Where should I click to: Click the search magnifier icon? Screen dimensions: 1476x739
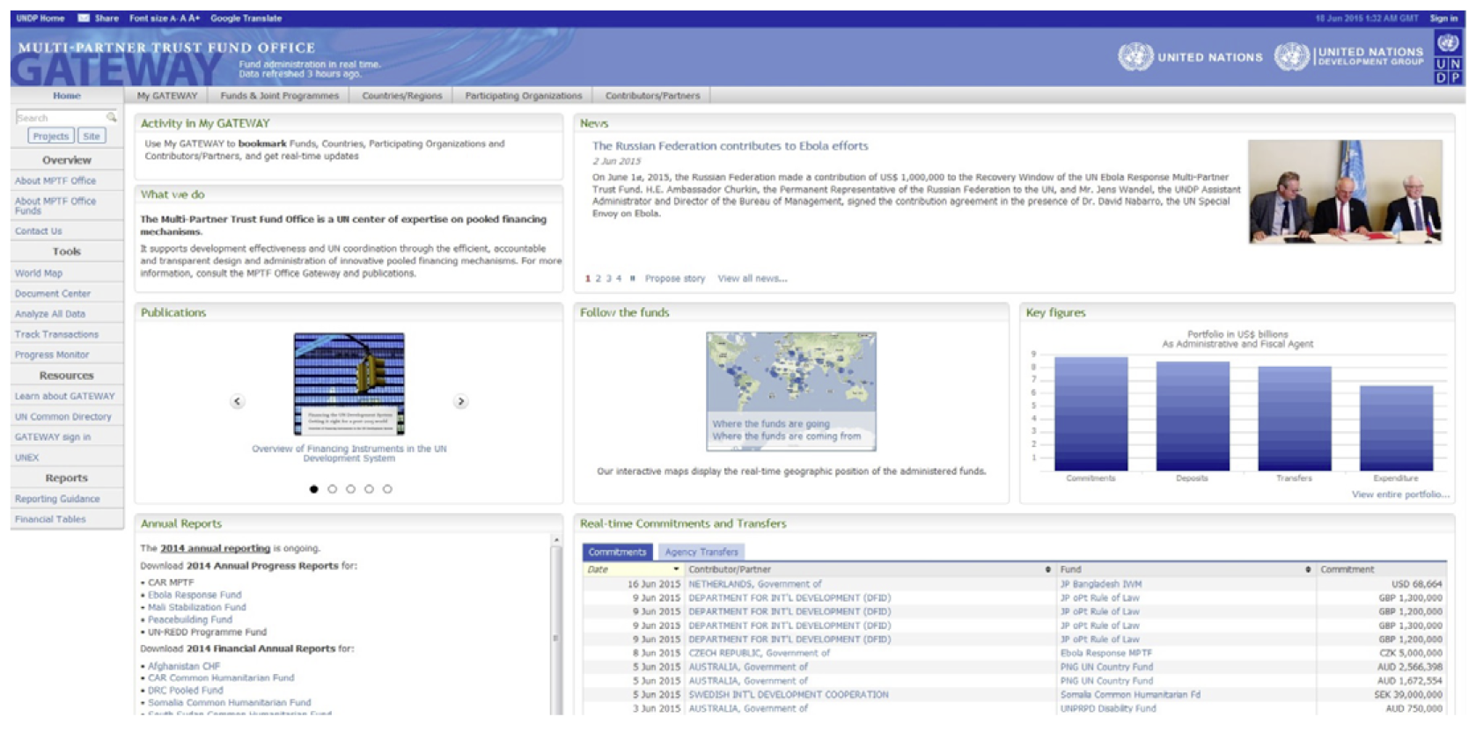112,117
